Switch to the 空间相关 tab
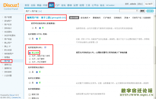Viewport: 156px width, 99px height. click(x=118, y=18)
